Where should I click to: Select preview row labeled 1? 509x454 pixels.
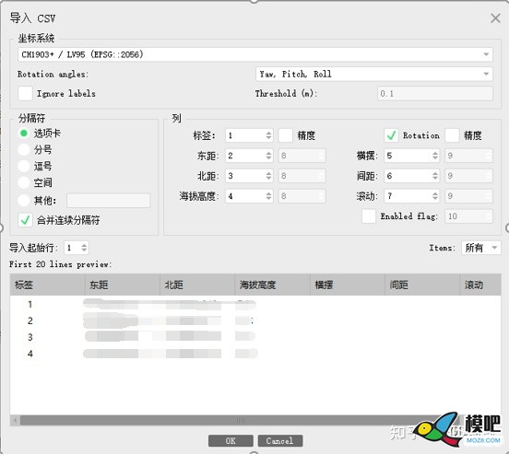255,304
